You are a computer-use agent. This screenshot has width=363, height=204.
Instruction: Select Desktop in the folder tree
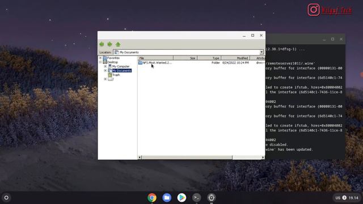point(112,62)
